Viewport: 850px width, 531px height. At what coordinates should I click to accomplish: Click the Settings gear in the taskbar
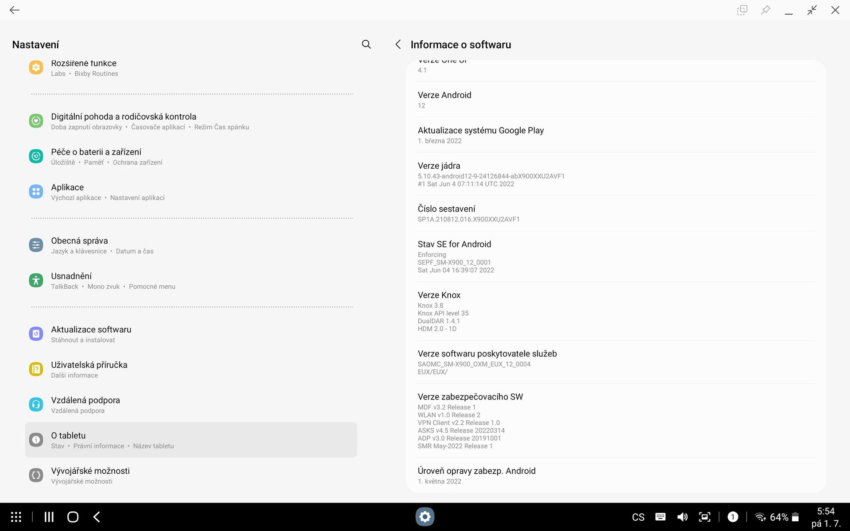point(425,516)
